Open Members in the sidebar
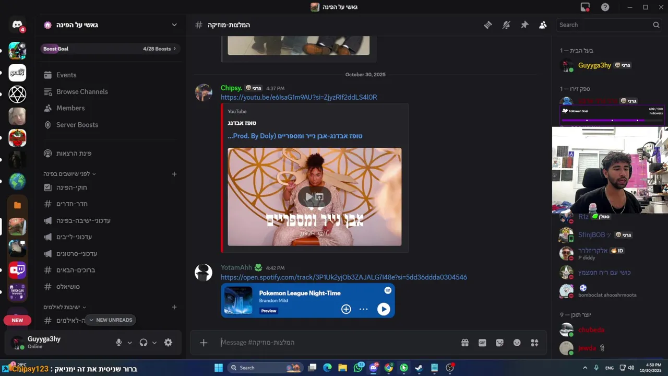 point(111,108)
